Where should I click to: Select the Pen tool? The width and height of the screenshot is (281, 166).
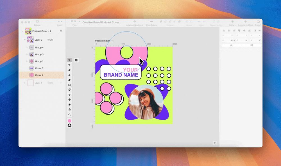tap(69, 70)
